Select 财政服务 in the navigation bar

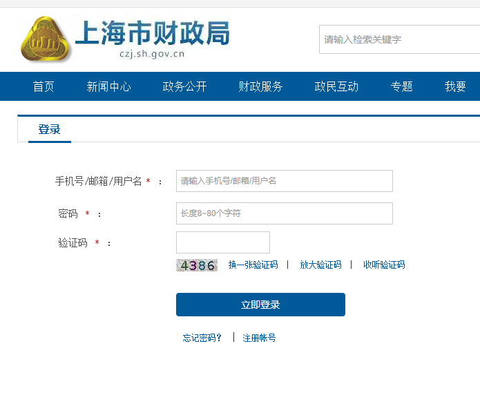(260, 86)
